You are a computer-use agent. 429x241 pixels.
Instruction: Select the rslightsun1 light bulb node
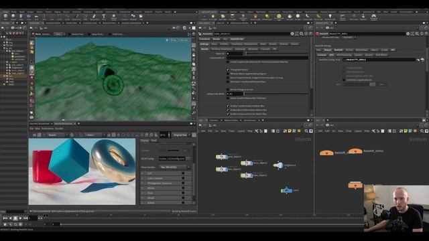click(279, 165)
